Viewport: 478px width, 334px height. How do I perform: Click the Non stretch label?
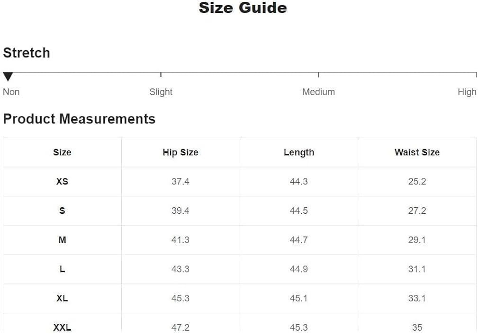(11, 92)
